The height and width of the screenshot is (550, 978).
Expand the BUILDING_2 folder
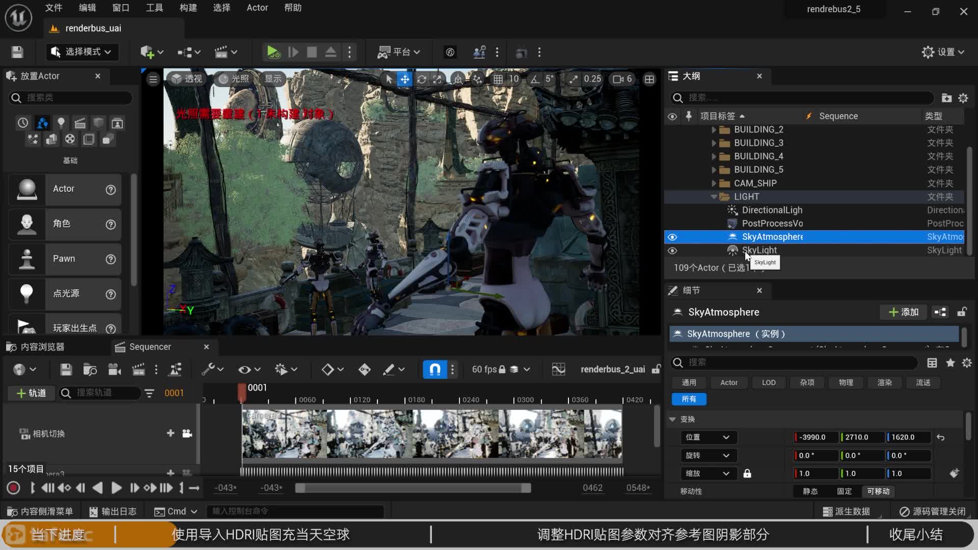[714, 130]
